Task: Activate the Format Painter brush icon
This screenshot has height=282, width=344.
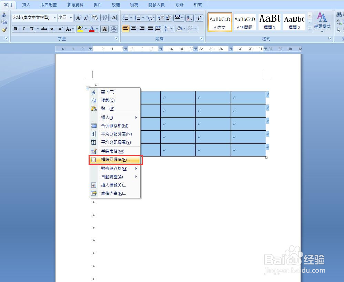Action: 4,29
